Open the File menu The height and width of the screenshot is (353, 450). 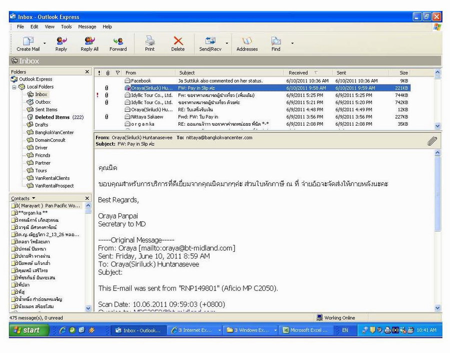click(x=20, y=27)
